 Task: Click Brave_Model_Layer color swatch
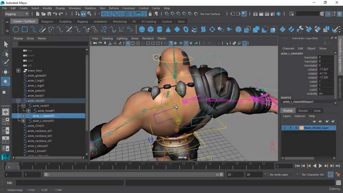point(301,128)
